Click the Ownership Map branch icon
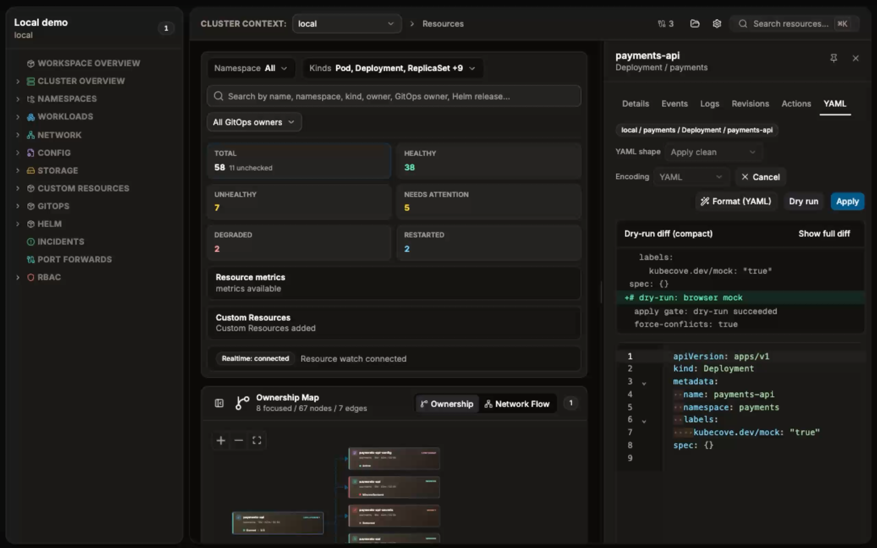 pos(243,403)
